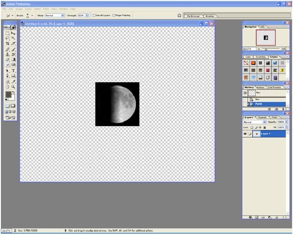This screenshot has width=293, height=235.
Task: Click the Navigator preview thumbnail
Action: point(266,38)
